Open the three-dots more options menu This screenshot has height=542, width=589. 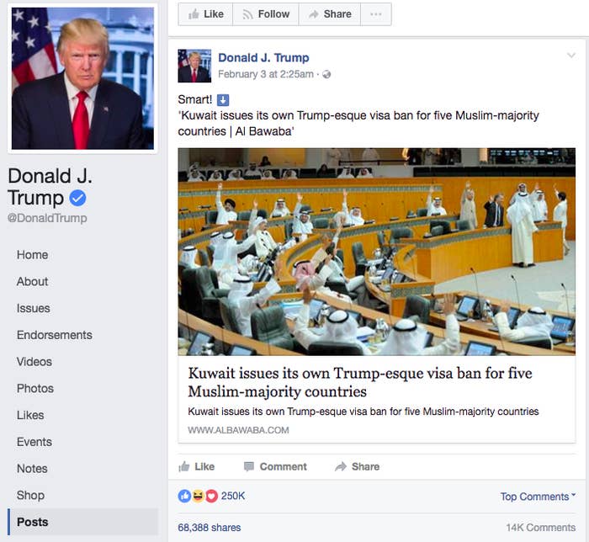coord(375,14)
